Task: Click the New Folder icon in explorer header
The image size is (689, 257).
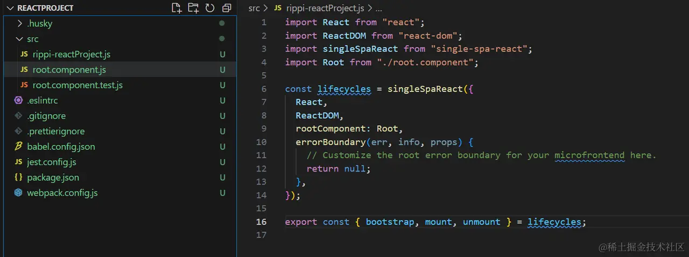Action: coord(193,8)
